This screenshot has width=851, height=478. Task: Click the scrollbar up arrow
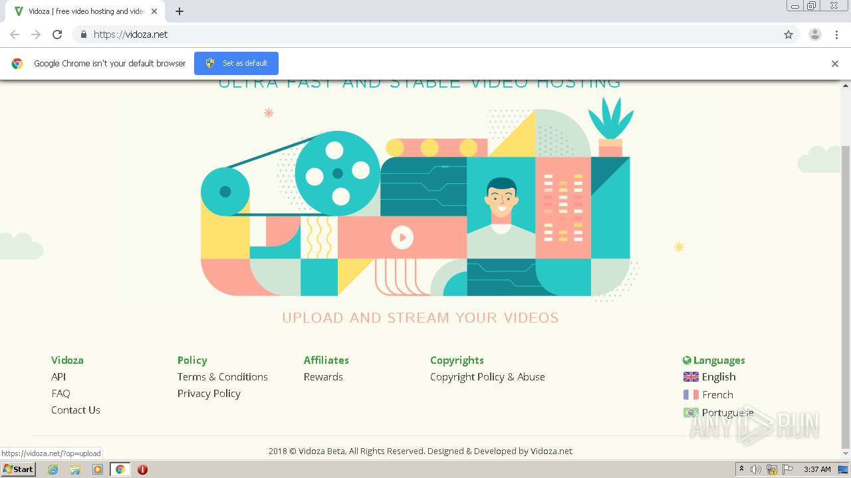(846, 85)
